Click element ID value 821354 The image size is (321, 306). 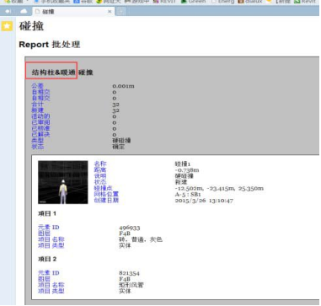(129, 273)
